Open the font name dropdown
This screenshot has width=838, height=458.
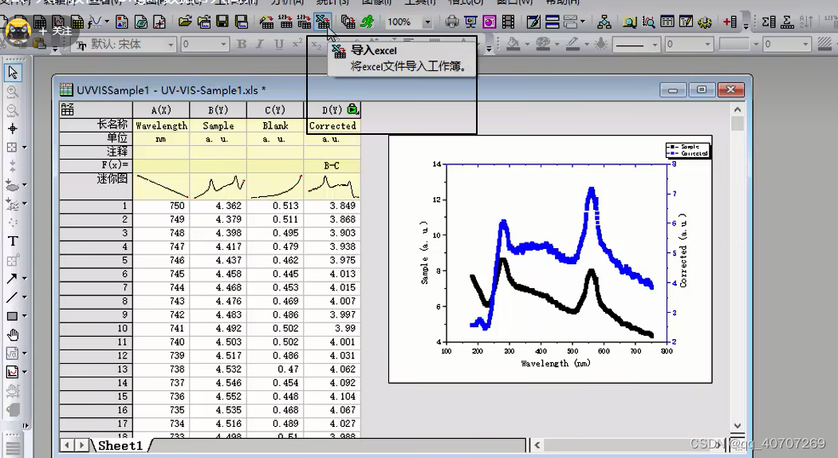[171, 45]
